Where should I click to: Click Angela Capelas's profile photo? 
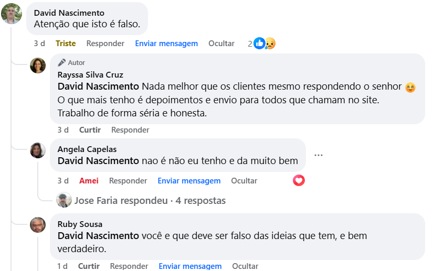(x=38, y=150)
